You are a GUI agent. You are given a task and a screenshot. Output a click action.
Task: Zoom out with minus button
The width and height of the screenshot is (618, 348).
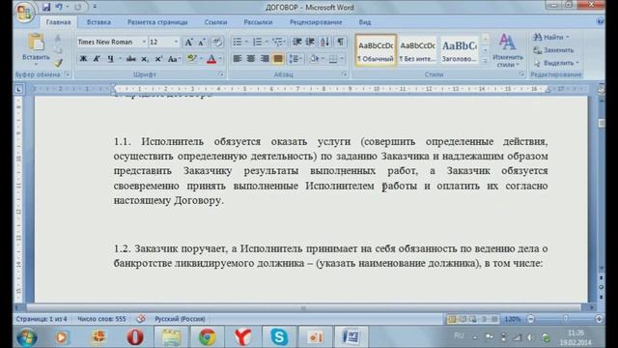coord(531,318)
